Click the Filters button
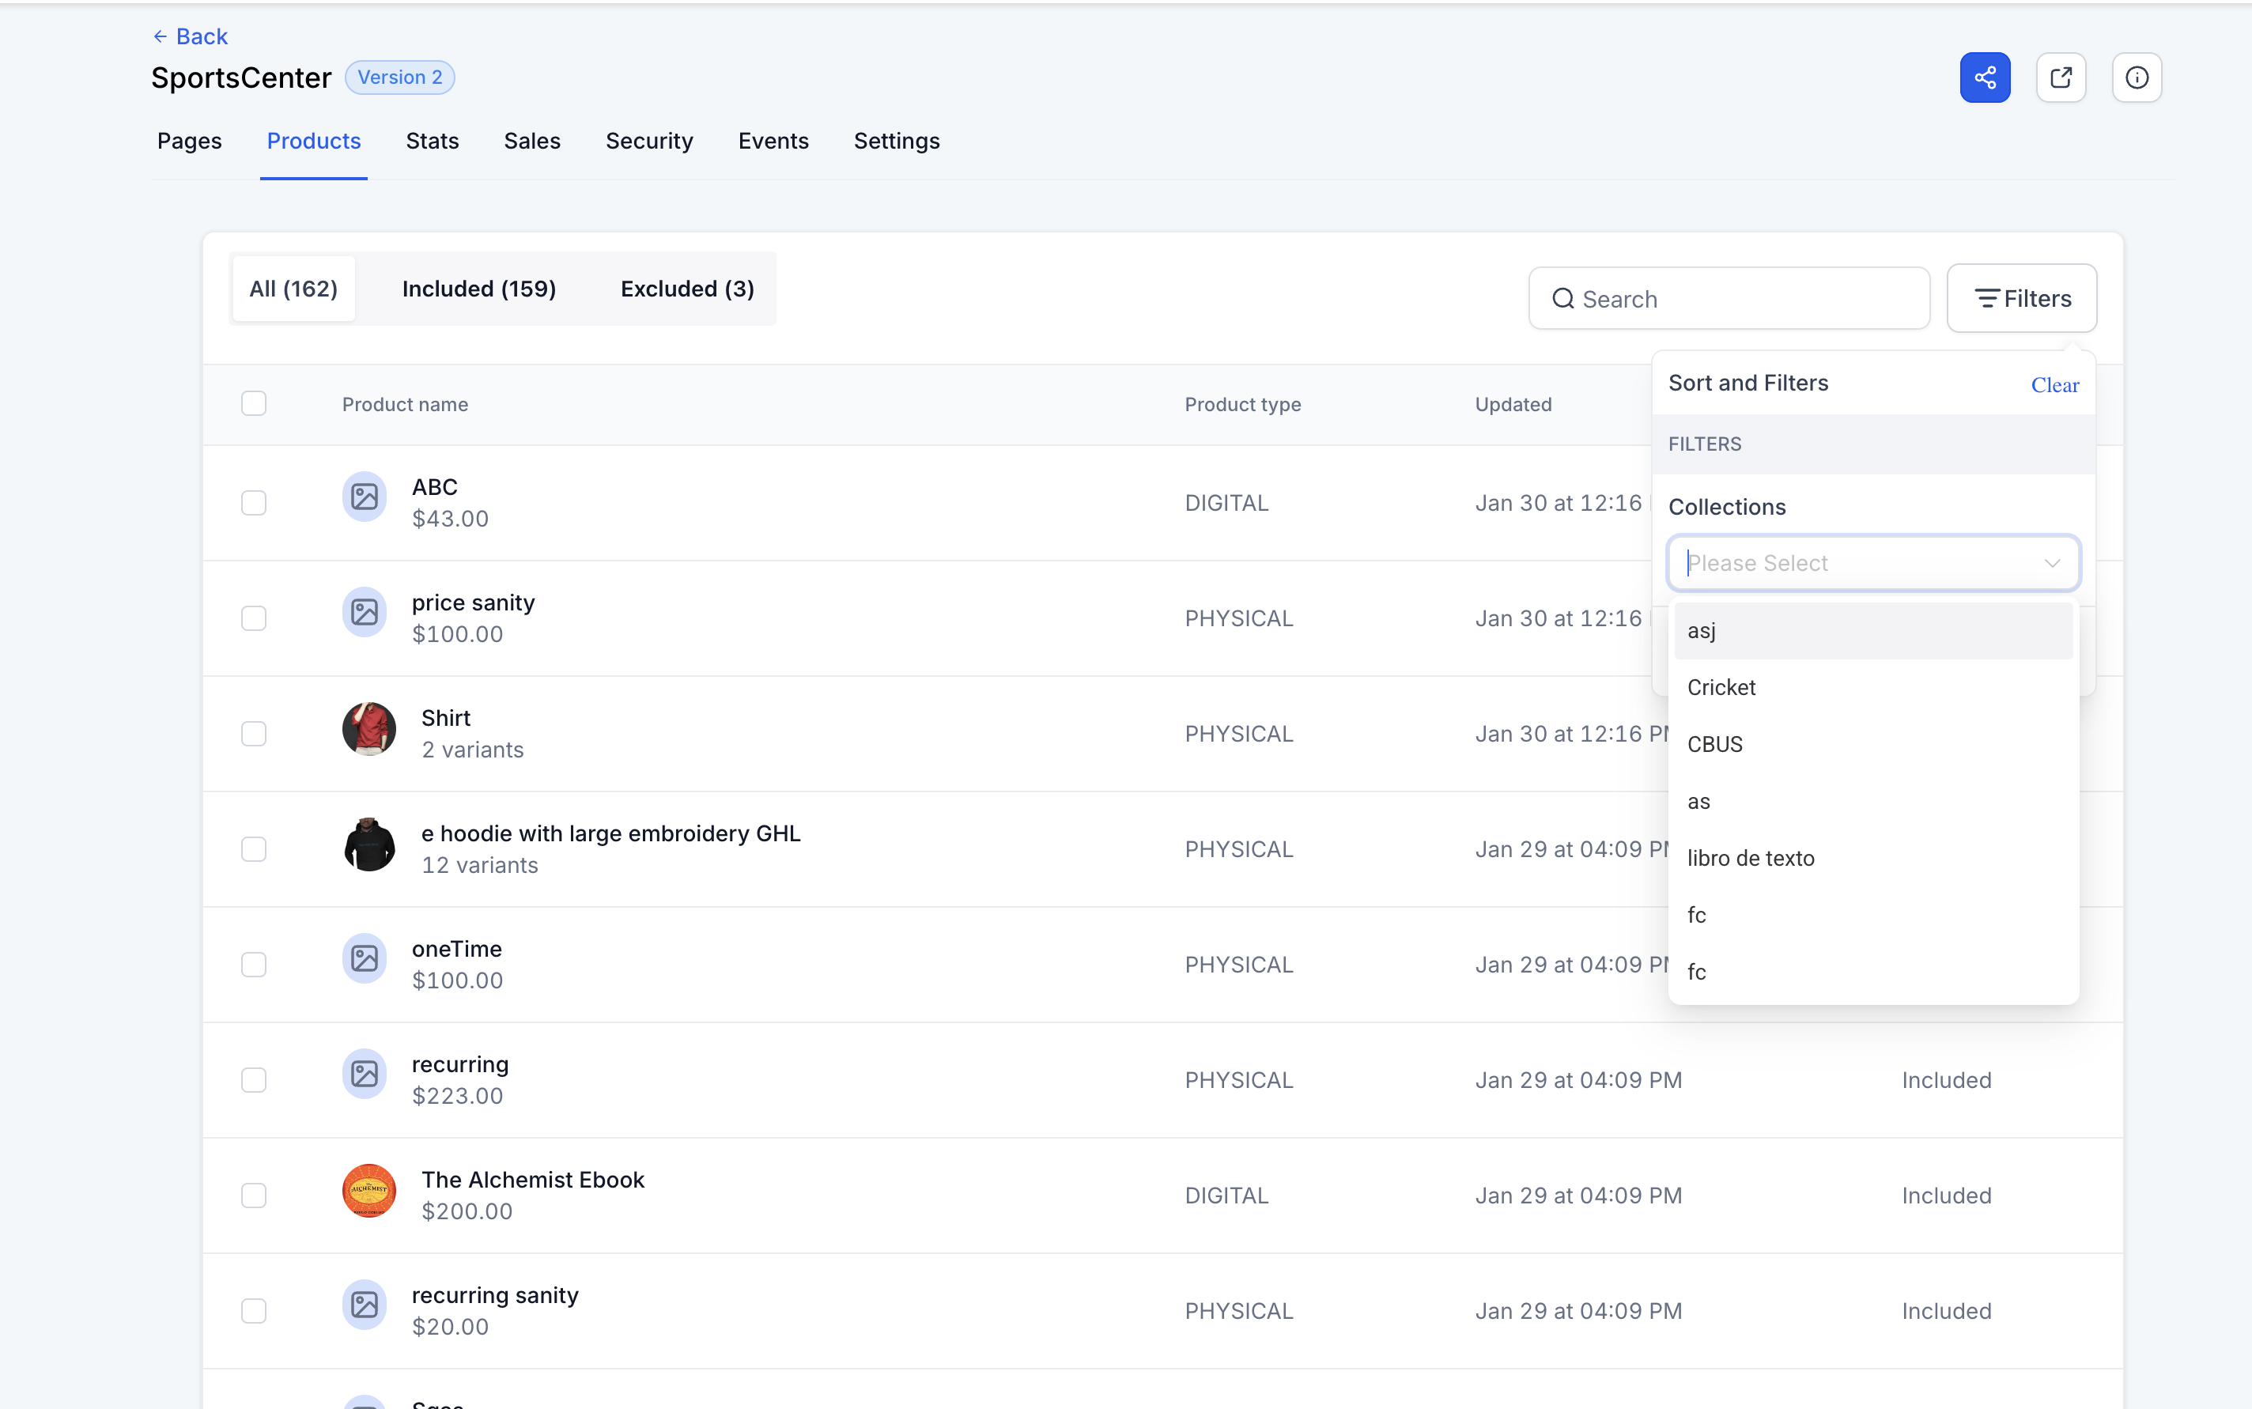 point(2022,299)
